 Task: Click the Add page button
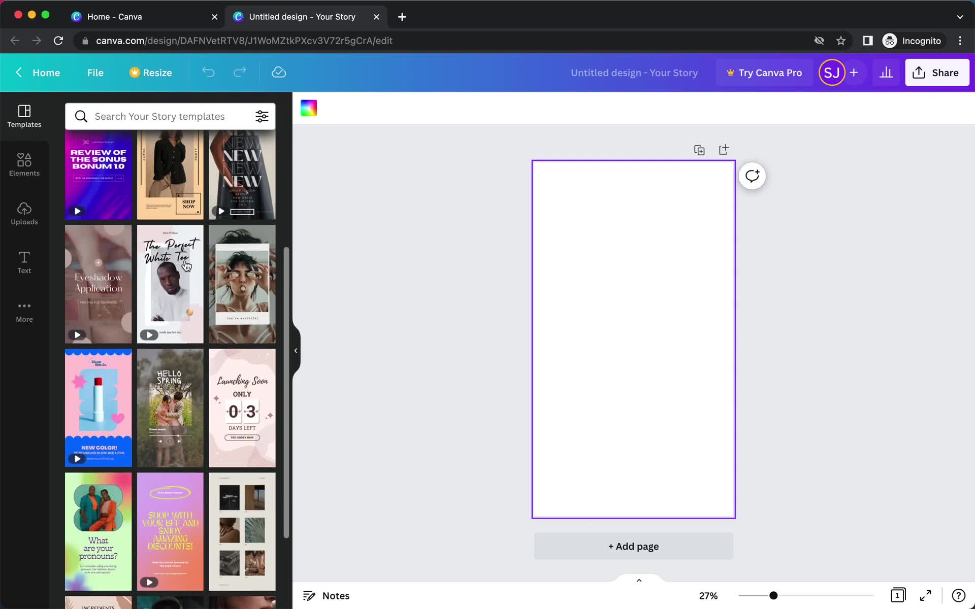click(x=633, y=546)
